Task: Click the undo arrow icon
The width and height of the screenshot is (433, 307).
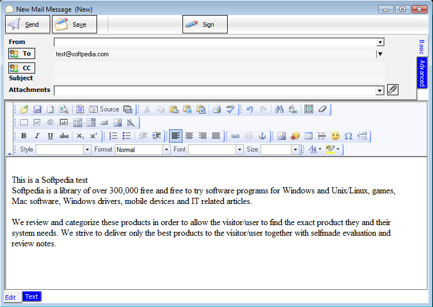Action: 250,109
